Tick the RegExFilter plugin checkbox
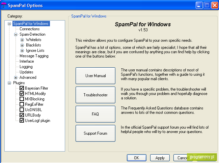This screenshot has width=219, height=163. pos(22,104)
